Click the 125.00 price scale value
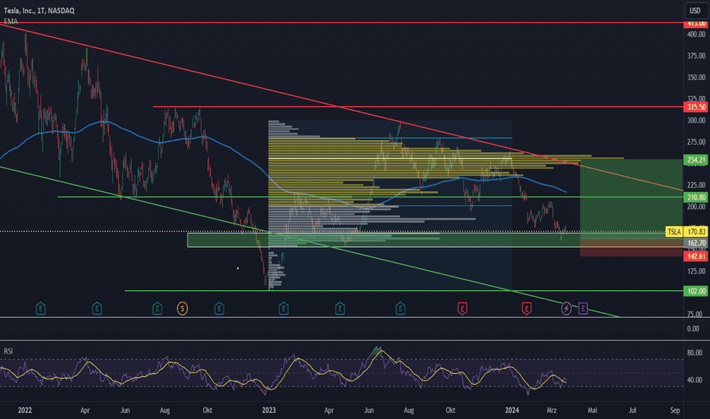The height and width of the screenshot is (419, 710). pos(696,271)
